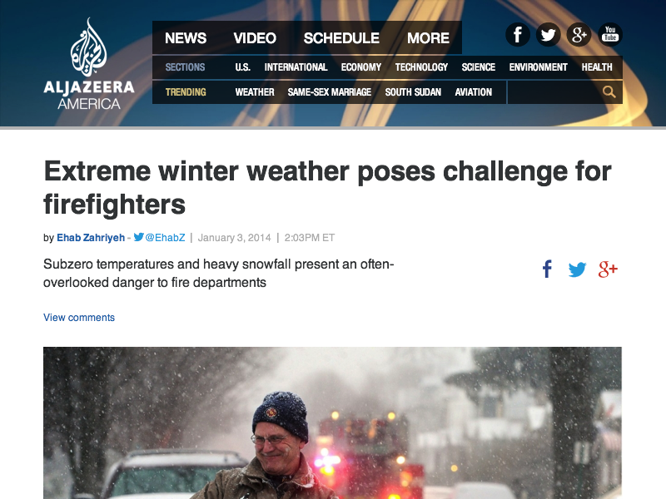Open the NEWS menu

[x=186, y=38]
